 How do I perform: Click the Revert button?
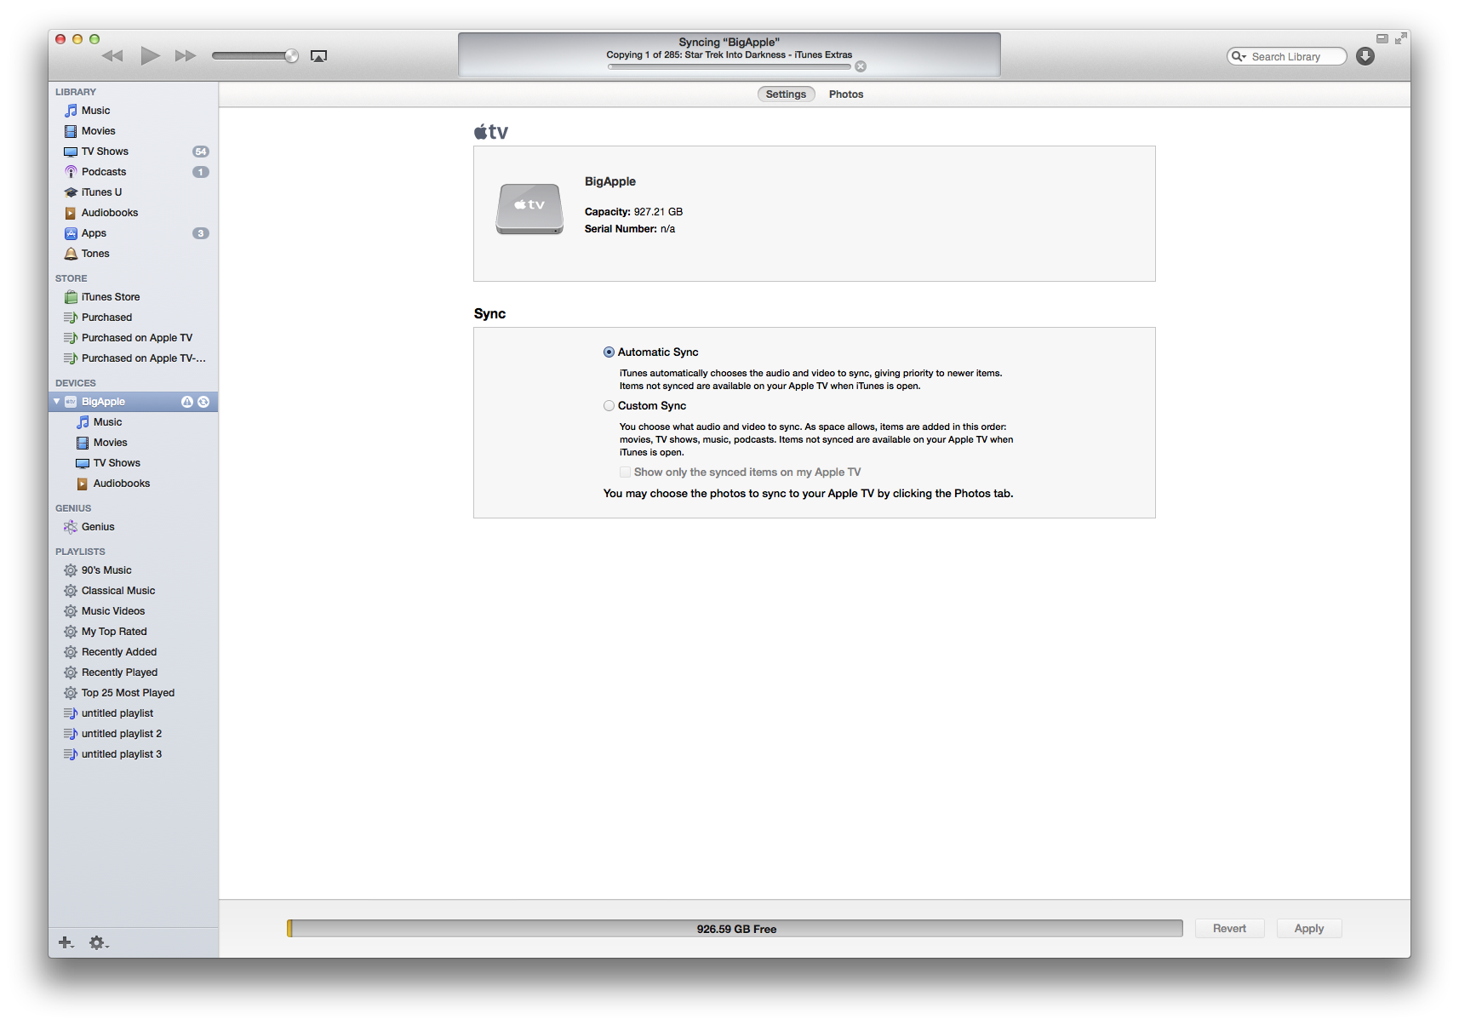pyautogui.click(x=1229, y=929)
